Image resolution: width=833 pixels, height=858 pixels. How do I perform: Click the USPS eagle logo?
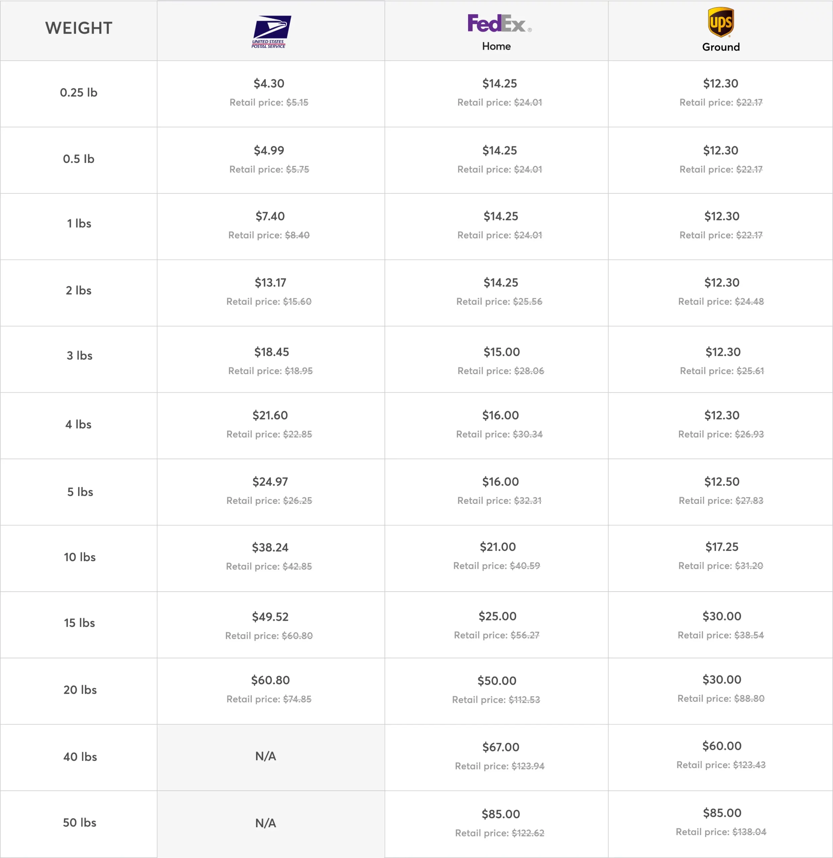pos(271,32)
